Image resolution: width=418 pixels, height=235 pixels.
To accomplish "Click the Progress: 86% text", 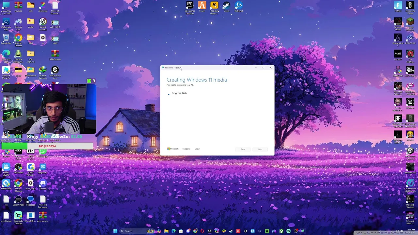I will tap(179, 93).
